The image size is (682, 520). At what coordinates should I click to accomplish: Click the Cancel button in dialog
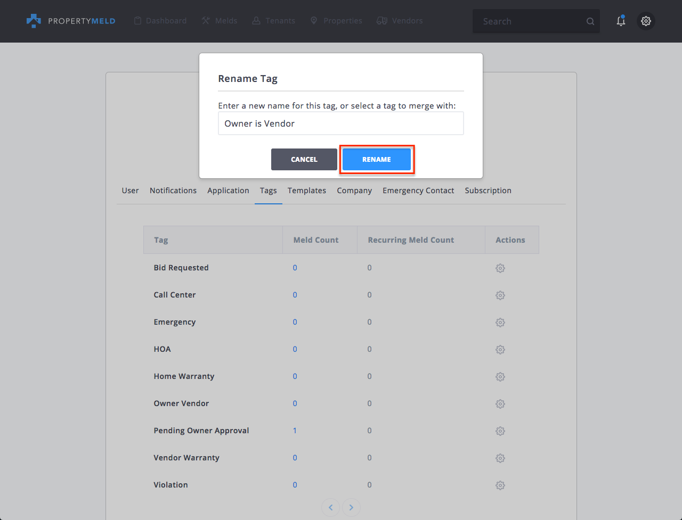(304, 159)
